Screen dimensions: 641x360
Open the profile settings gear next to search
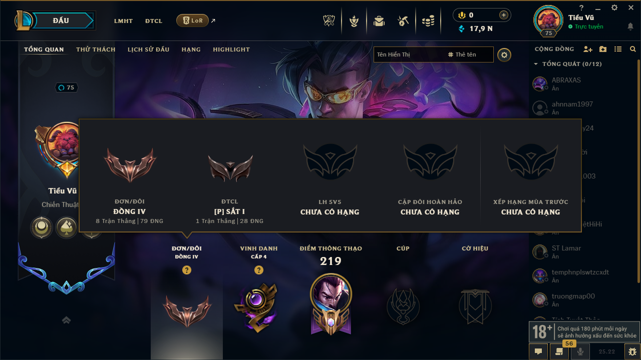click(504, 55)
